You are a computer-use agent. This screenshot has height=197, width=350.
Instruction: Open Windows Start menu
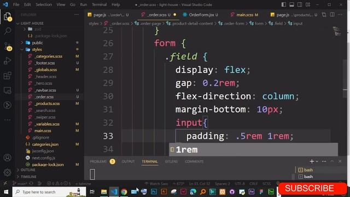6,192
